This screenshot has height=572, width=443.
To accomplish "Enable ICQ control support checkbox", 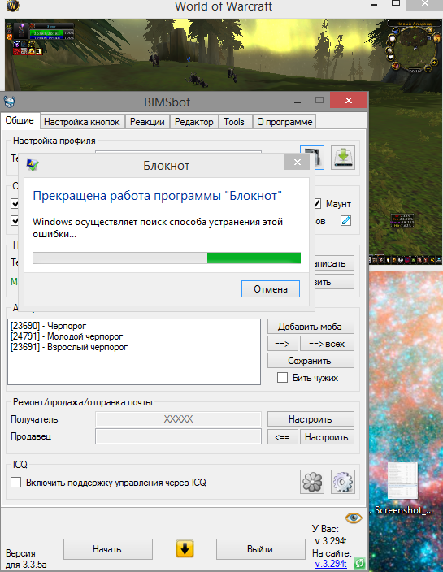I will click(x=15, y=483).
